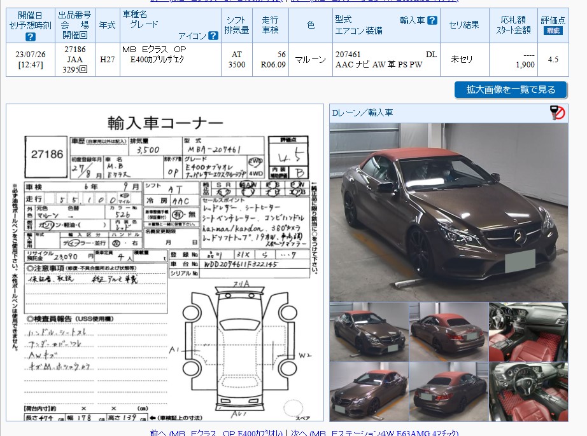Open the large front view car photo

(449, 212)
